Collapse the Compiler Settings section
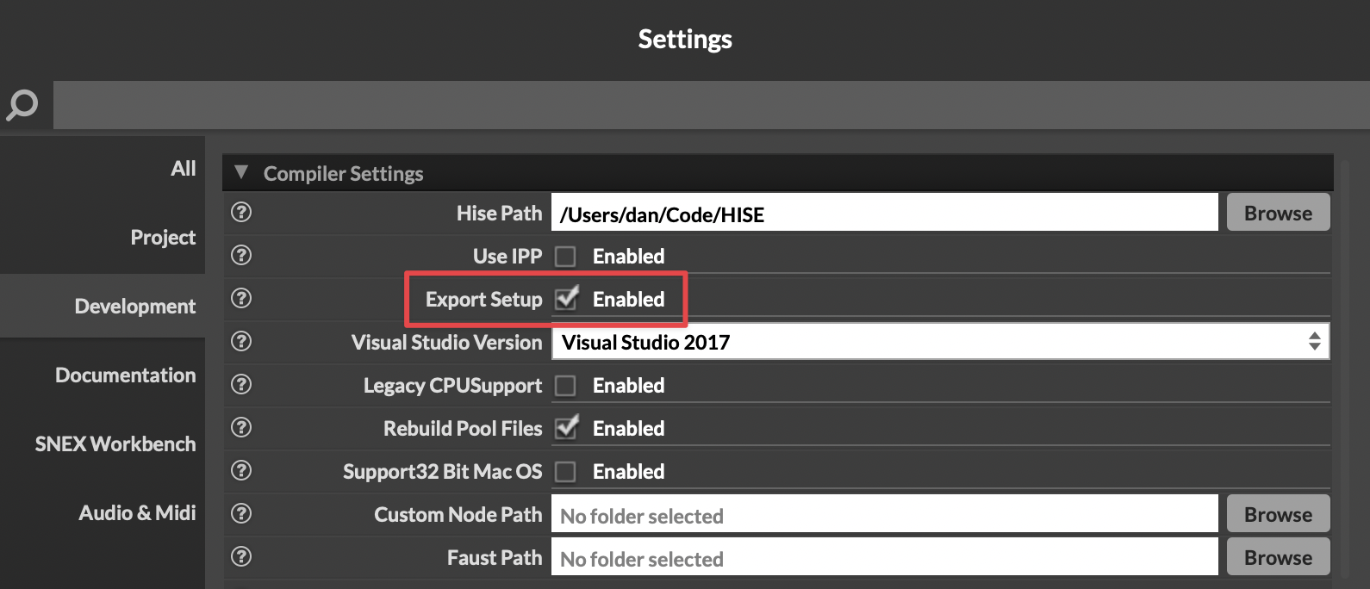The image size is (1370, 589). click(241, 173)
